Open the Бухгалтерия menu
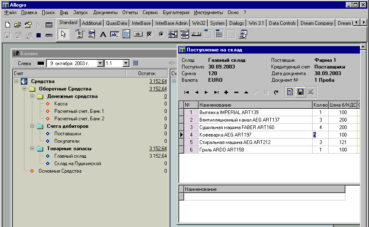The width and height of the screenshot is (369, 227). (x=176, y=12)
